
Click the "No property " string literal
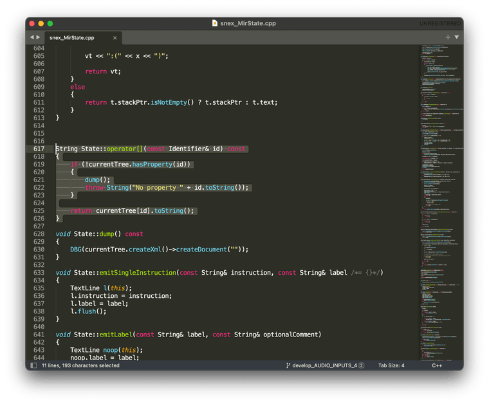(158, 187)
